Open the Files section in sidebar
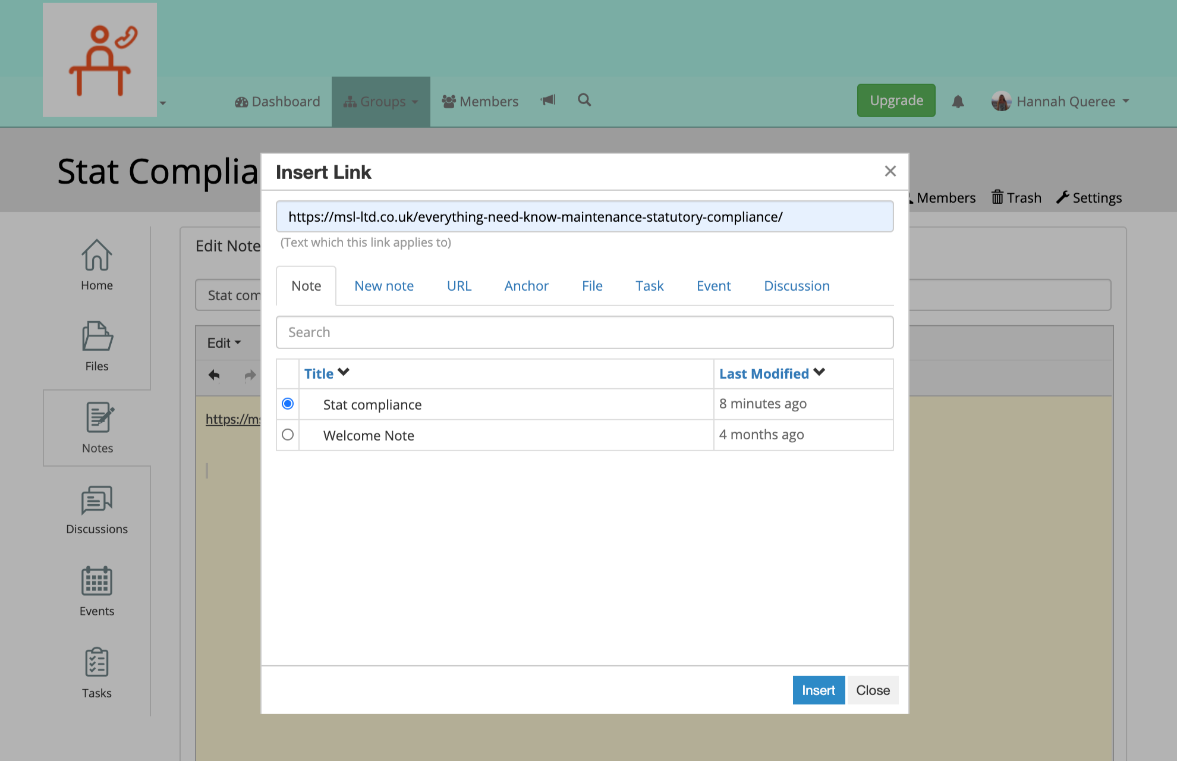Screen dimensions: 1177x761 point(97,347)
